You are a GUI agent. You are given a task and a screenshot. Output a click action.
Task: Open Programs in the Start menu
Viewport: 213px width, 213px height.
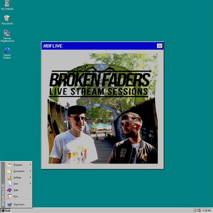[x=19, y=165]
